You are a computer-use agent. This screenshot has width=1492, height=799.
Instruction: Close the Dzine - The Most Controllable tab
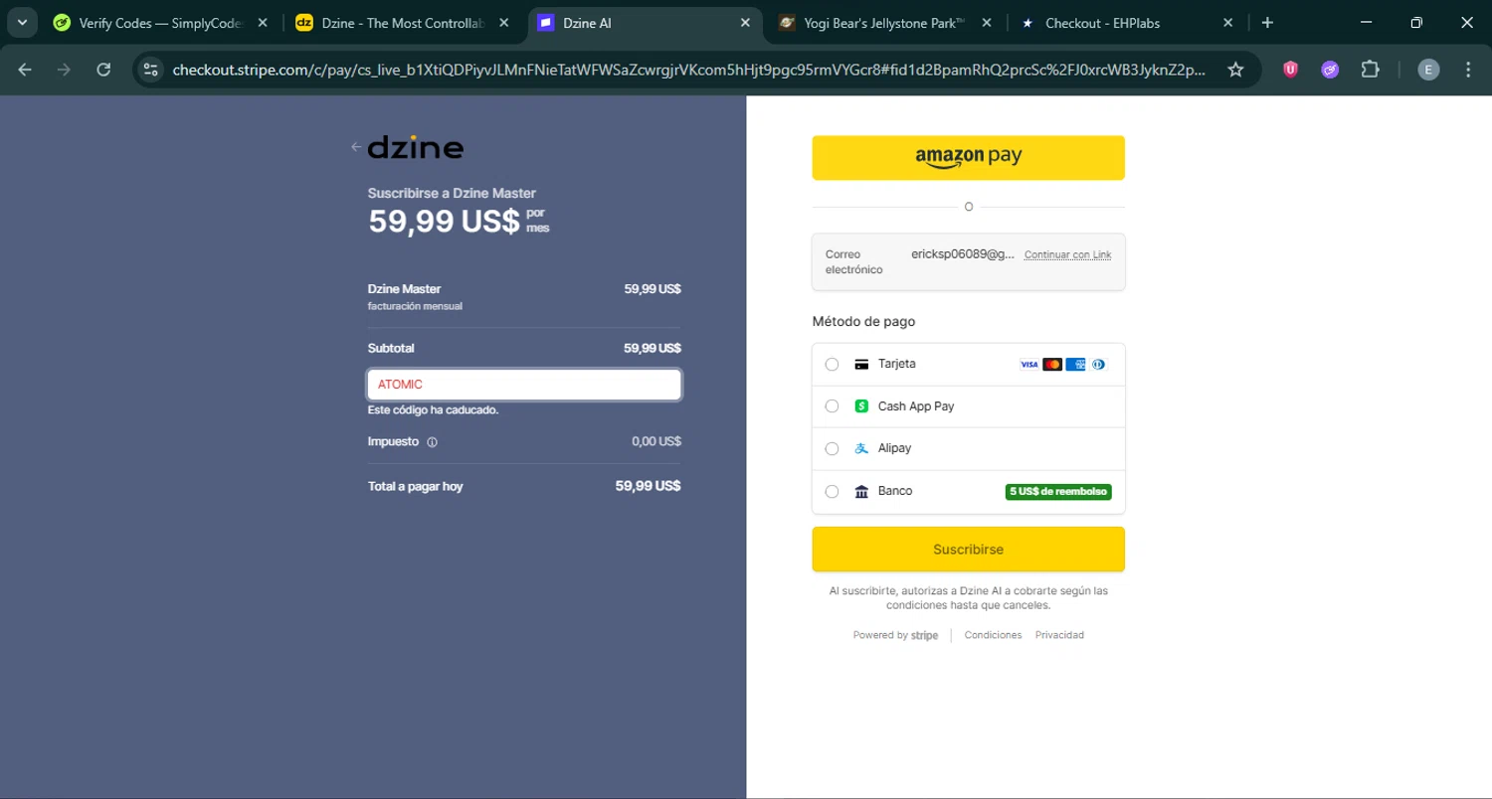(504, 23)
